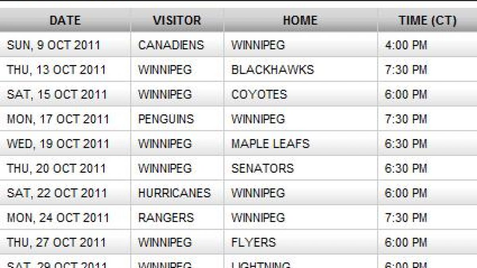This screenshot has width=477, height=268.
Task: Select HURRICANES in the visitor column
Action: (x=175, y=193)
